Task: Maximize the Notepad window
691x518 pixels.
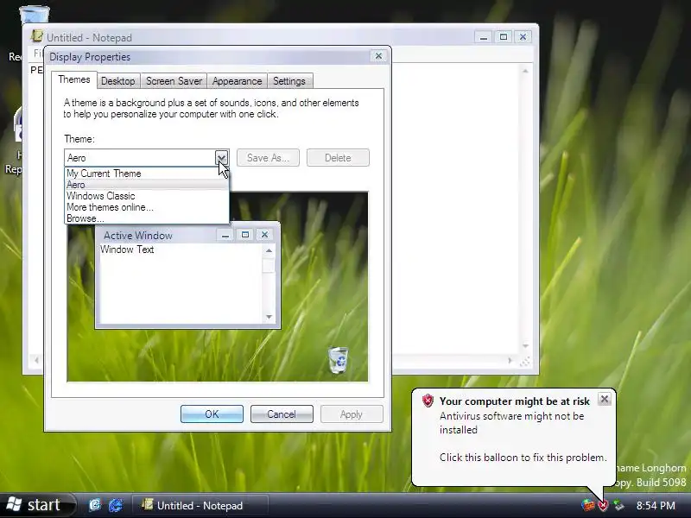Action: click(504, 37)
